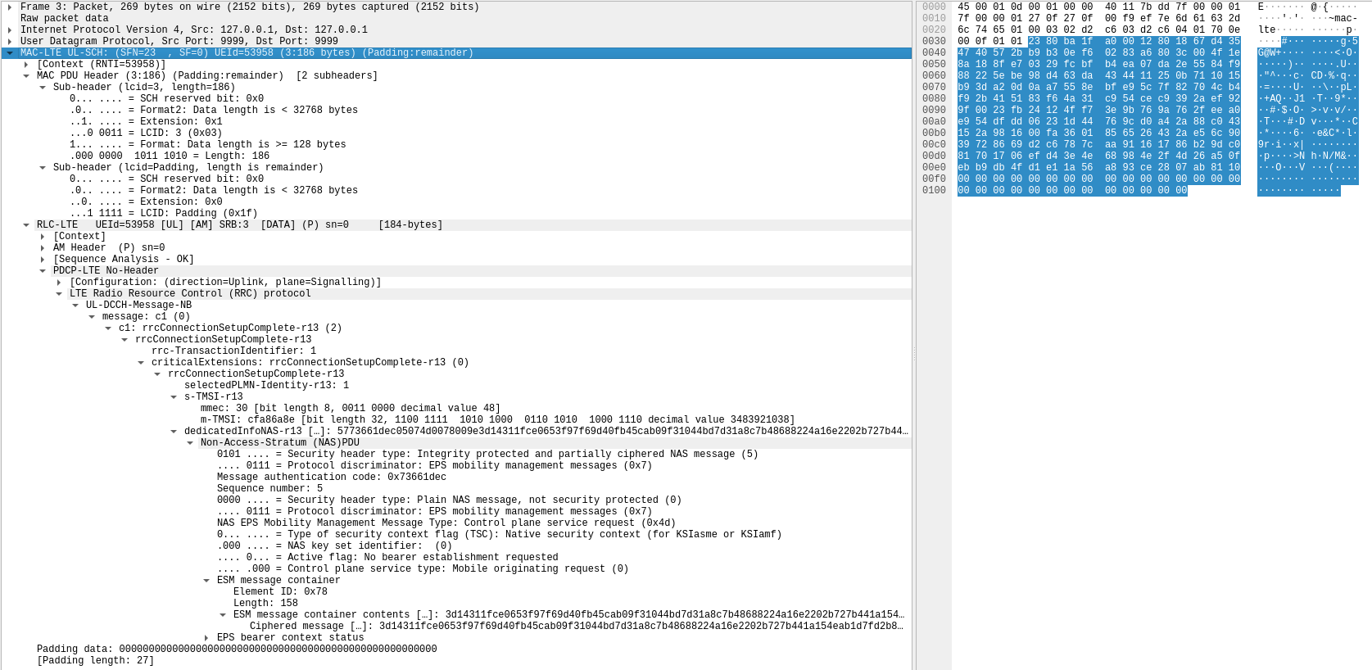This screenshot has height=670, width=1372.
Task: Click hex offset 0040 row in bytes pane
Action: 934,52
